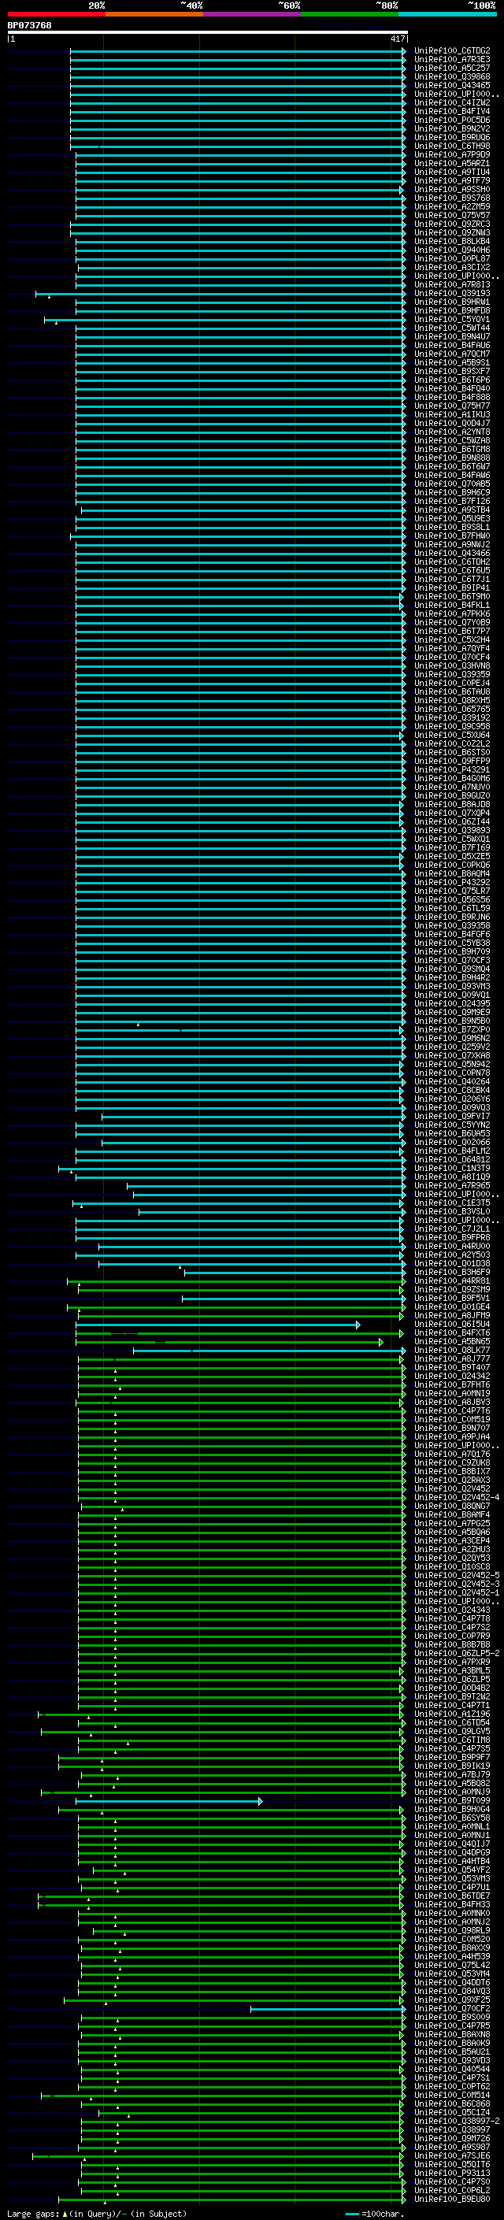Select the last hit UniRef100_B9EU80

click(451, 2199)
